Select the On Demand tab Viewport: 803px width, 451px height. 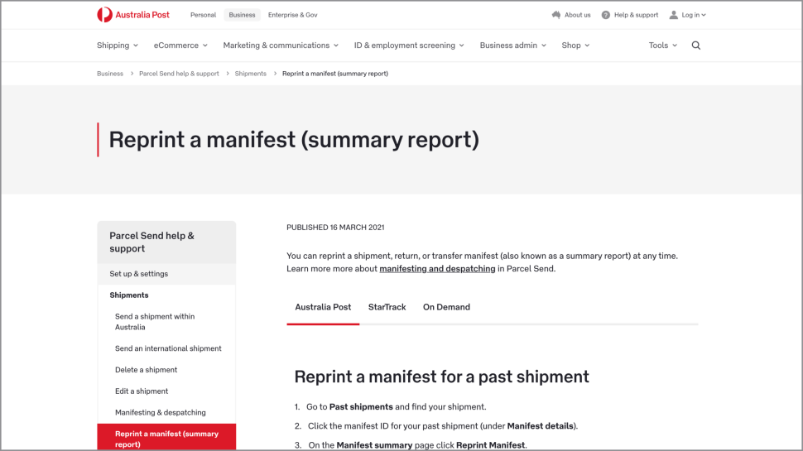[x=446, y=307]
